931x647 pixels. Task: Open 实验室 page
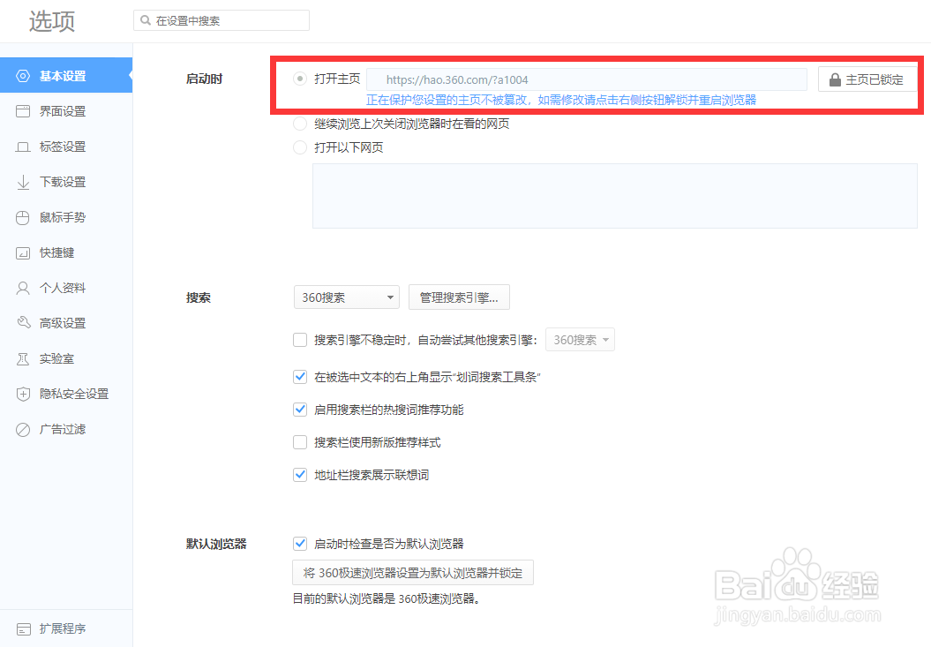click(x=66, y=359)
